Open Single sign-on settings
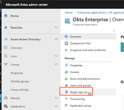Viewport: 124px width, 110px height. click(79, 92)
